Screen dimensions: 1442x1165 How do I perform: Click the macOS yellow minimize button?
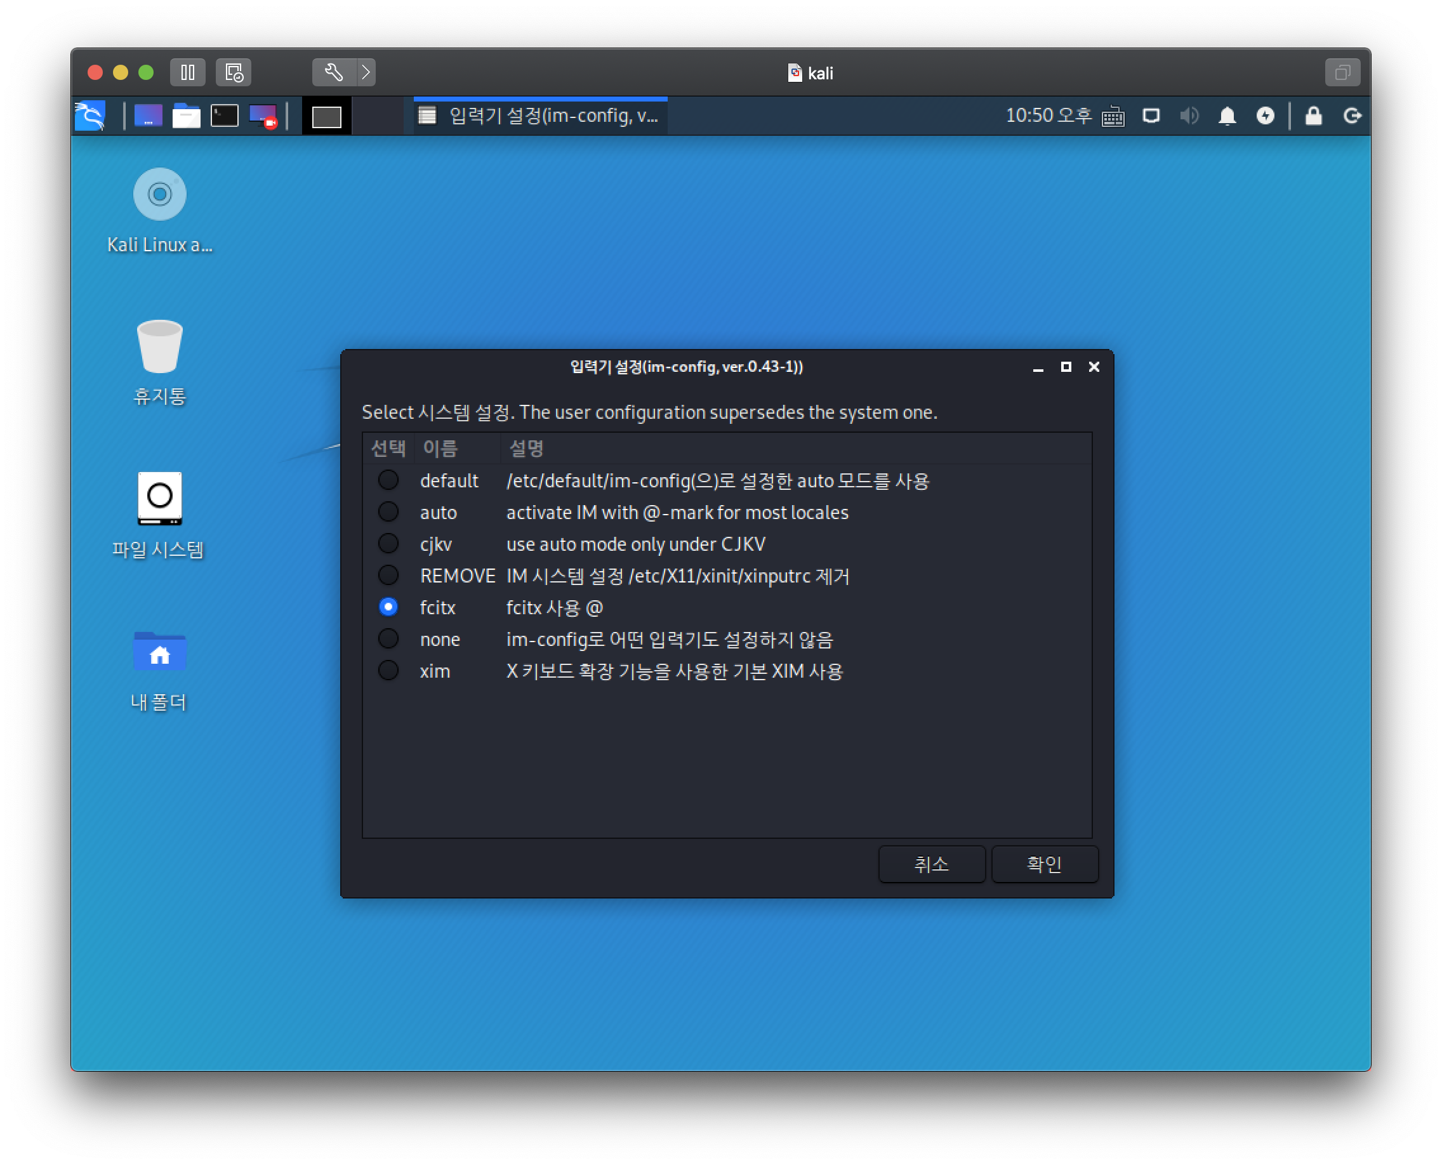coord(120,72)
